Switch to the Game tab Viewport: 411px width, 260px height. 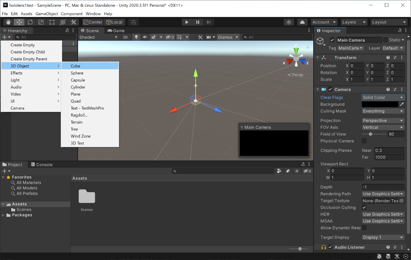tap(116, 30)
